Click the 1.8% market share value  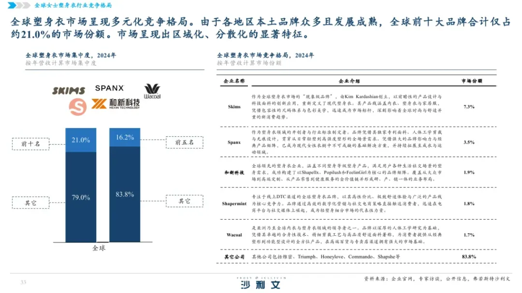pos(469,204)
